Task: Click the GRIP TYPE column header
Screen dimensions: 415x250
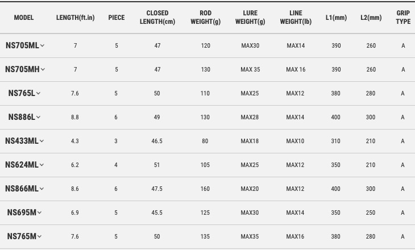Action: click(403, 18)
